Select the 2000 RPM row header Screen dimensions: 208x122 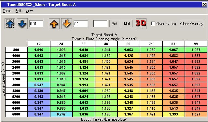[x=16, y=61]
